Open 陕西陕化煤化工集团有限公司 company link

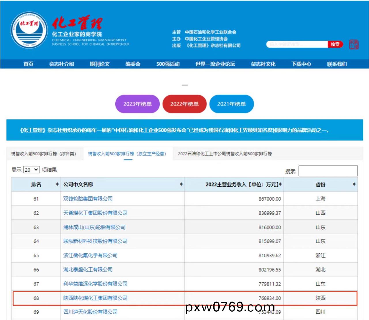[x=95, y=298]
